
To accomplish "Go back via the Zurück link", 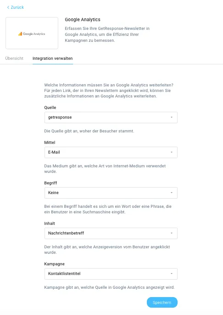I will pyautogui.click(x=16, y=7).
